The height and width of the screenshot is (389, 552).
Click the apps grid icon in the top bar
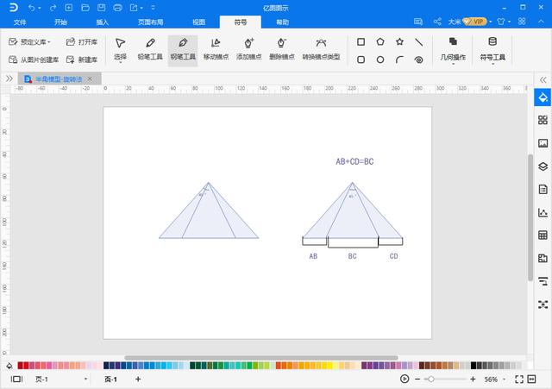[x=522, y=22]
